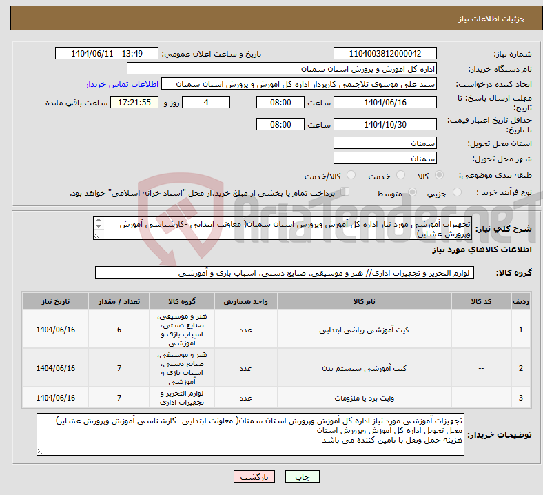Click the کیت آموزشی سیستم بدن cell

tap(364, 368)
